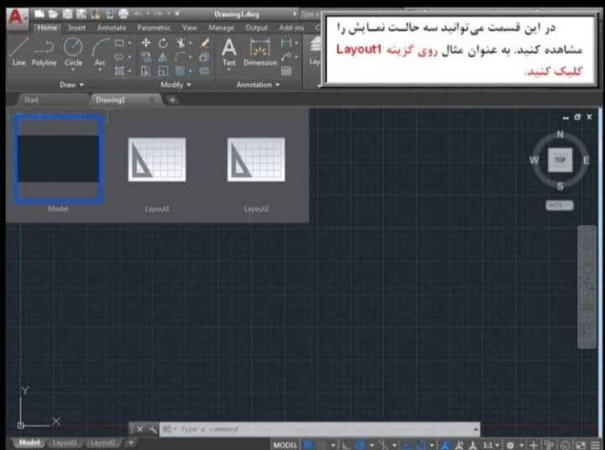Toggle MODEL space button in status bar
605x450 pixels.
pos(286,444)
